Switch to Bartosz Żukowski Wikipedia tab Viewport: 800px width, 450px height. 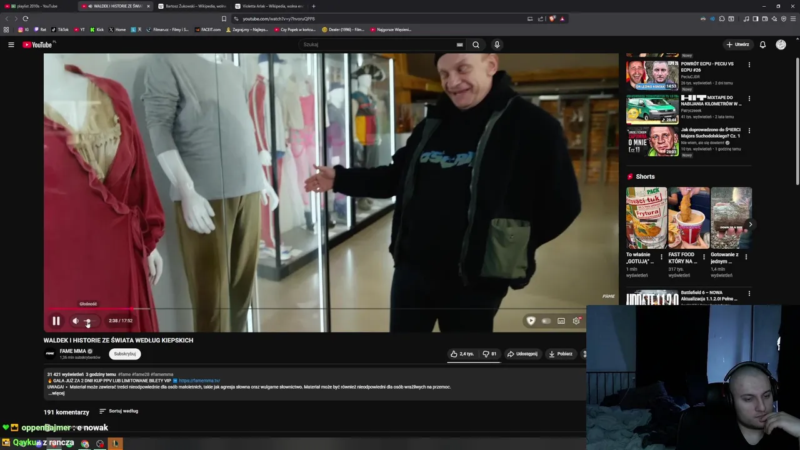point(192,6)
